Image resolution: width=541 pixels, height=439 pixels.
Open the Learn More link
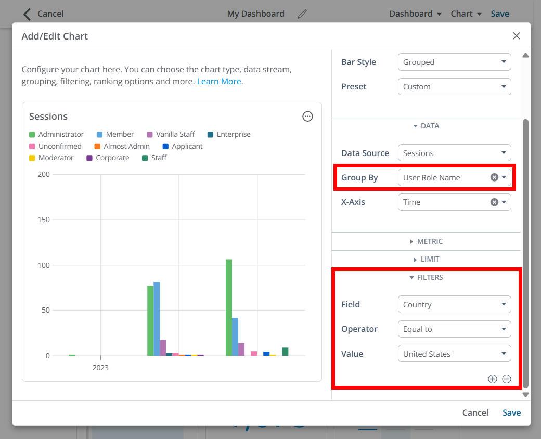tap(219, 82)
